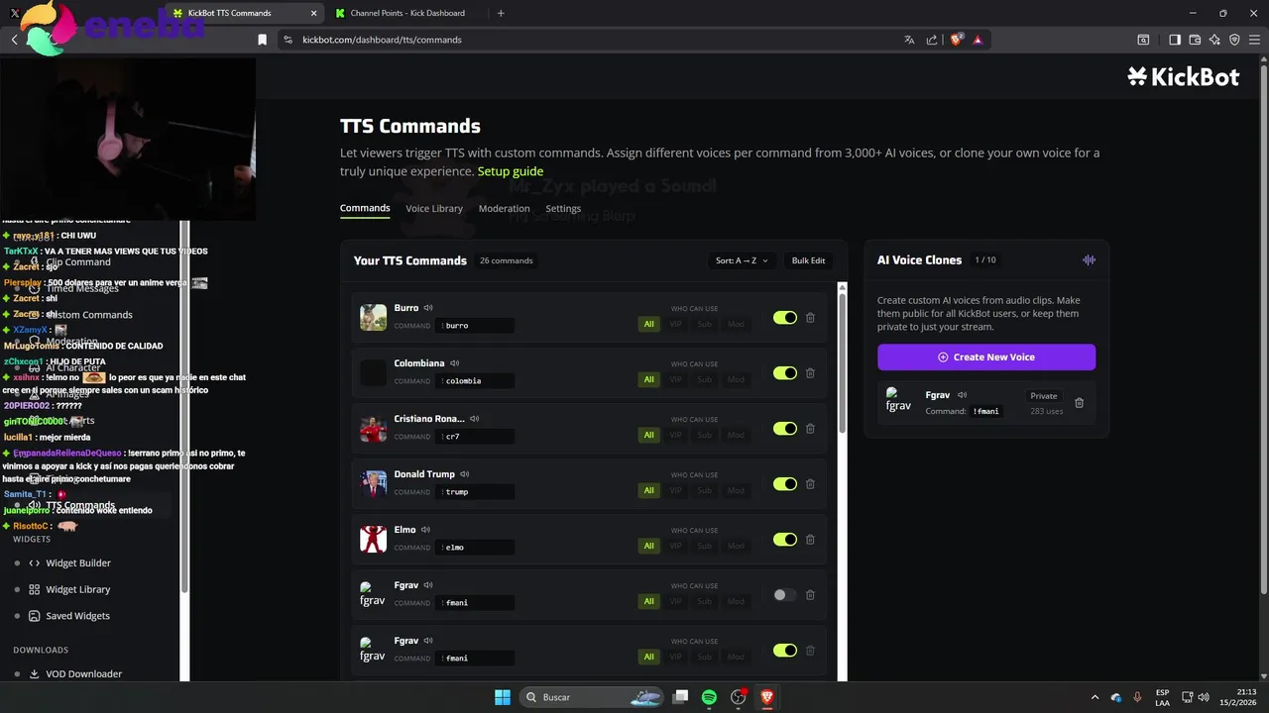Show hidden system tray icons chevron
1269x713 pixels.
pos(1095,697)
